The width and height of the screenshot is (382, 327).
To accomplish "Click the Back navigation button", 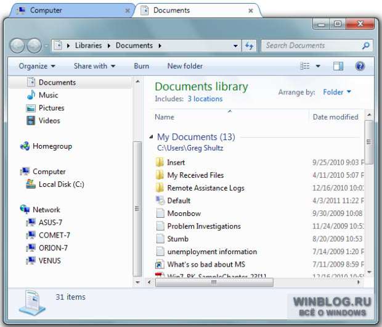I will pos(17,46).
